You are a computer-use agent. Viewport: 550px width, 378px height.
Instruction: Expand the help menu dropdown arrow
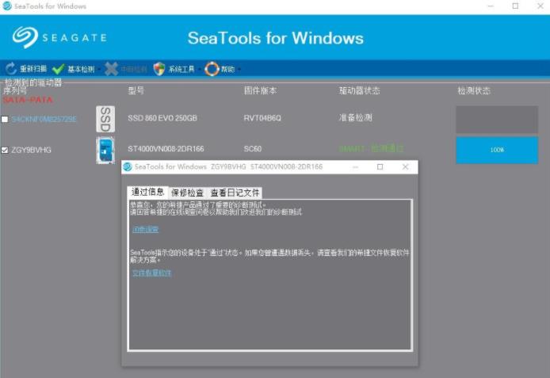pyautogui.click(x=239, y=70)
